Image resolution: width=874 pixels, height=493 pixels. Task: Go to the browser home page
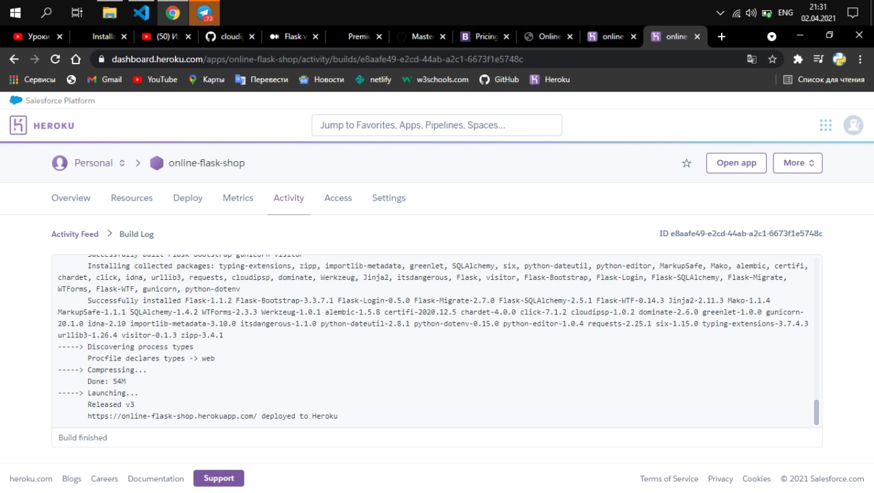click(x=76, y=59)
